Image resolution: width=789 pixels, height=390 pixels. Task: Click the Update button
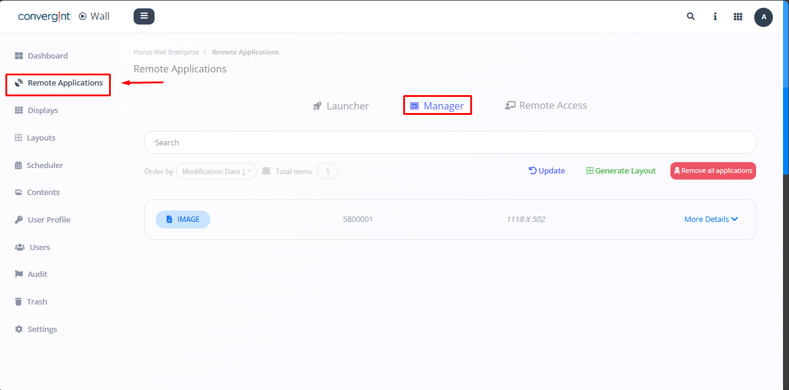(x=546, y=170)
